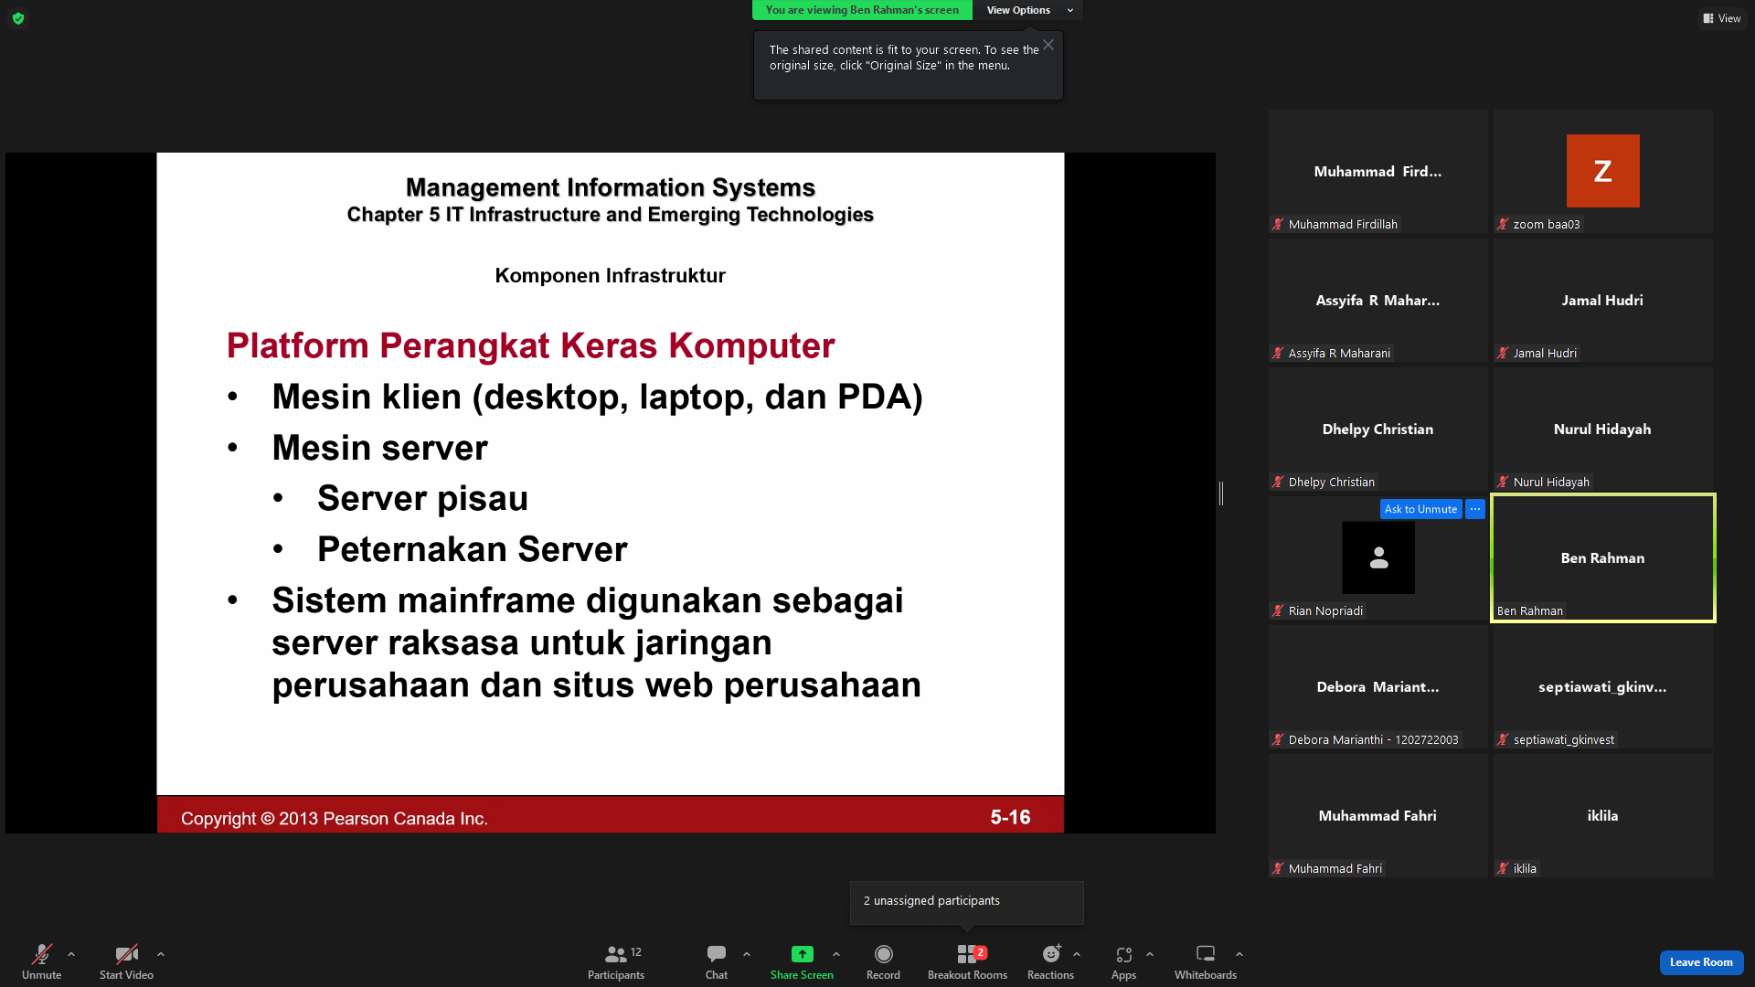Open video options arrow beside Start Video
This screenshot has height=987, width=1755.
[161, 954]
